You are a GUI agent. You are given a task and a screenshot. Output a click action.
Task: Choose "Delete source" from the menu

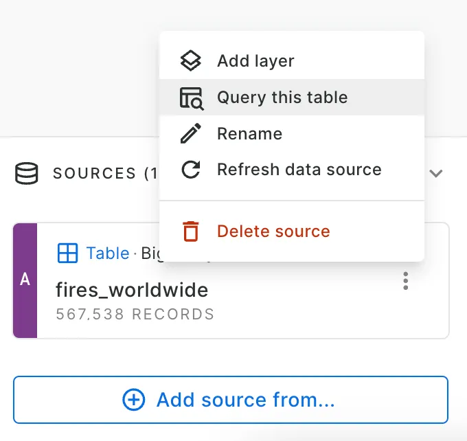[x=273, y=231]
